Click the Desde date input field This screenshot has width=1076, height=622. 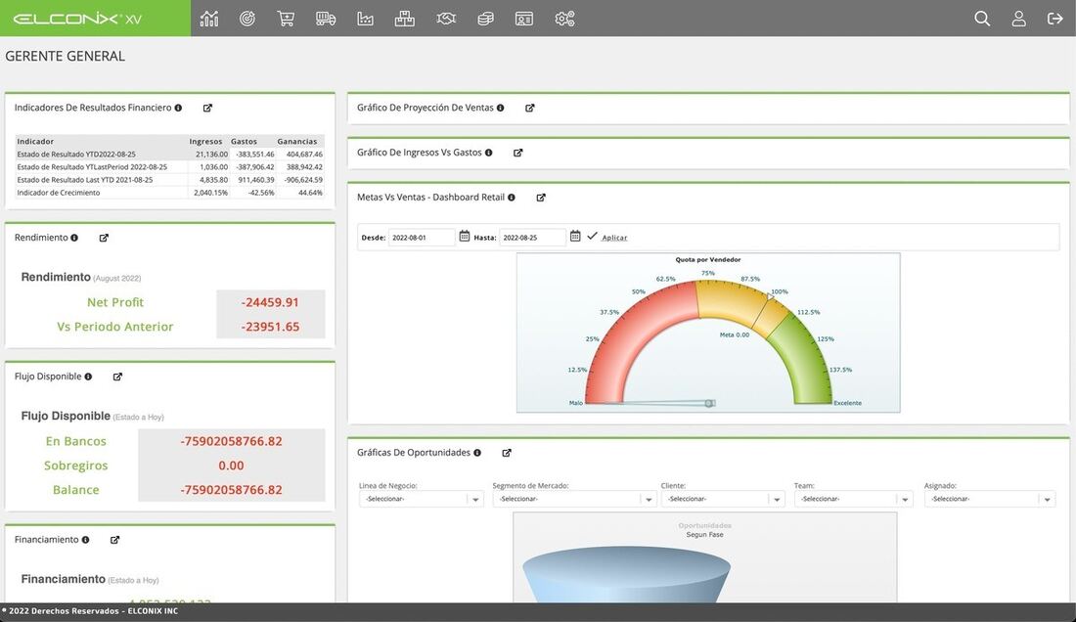(x=422, y=238)
